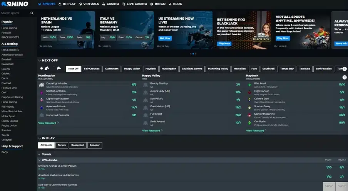Click the next races arrow beside Haydock
This screenshot has width=348, height=191.
(x=345, y=78)
